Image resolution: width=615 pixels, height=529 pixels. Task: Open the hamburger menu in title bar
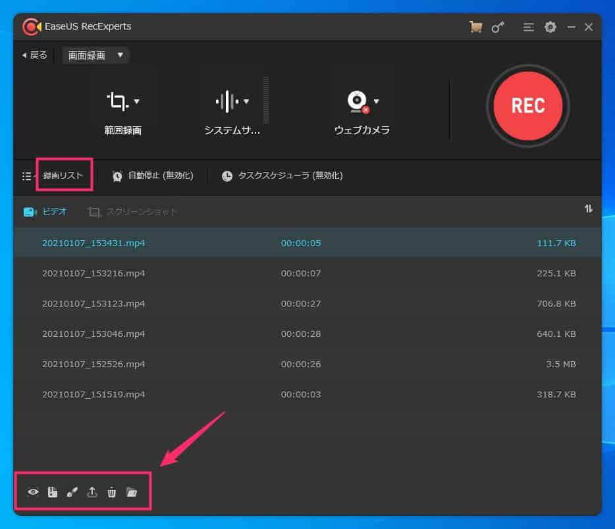[x=528, y=27]
